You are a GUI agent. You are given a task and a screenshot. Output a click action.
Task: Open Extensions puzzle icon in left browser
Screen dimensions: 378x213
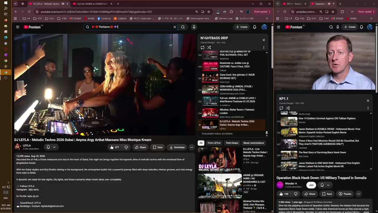click(x=231, y=12)
